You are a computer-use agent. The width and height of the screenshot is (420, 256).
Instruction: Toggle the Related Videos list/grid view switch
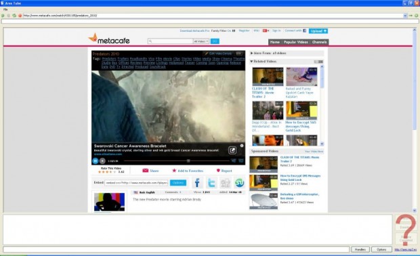tap(319, 62)
